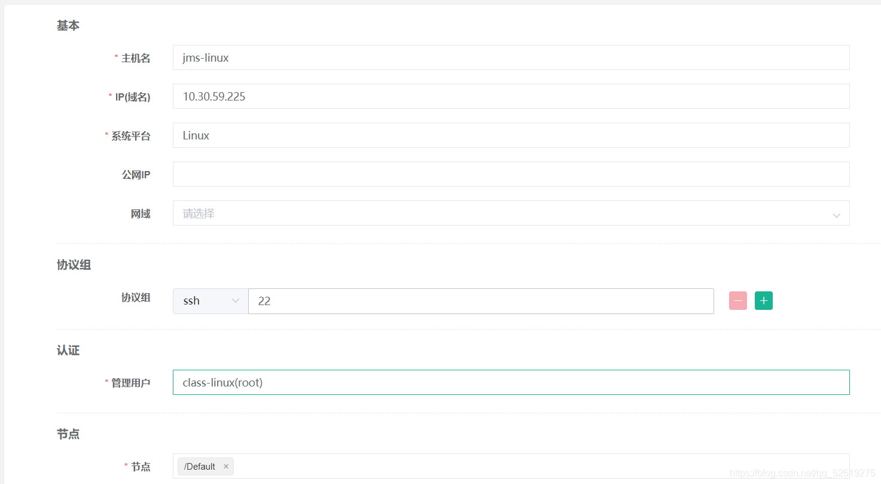Open the 系统平台 Linux selector
This screenshot has width=881, height=484.
(x=511, y=135)
